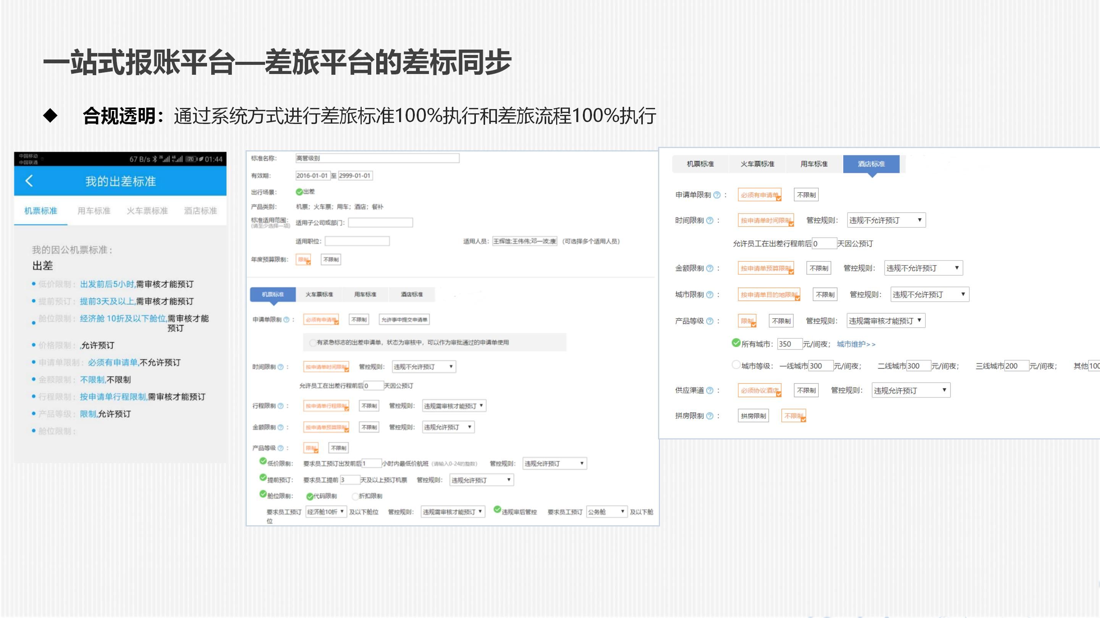Open 金额限制 control rule dropdown in flight form

pyautogui.click(x=448, y=427)
